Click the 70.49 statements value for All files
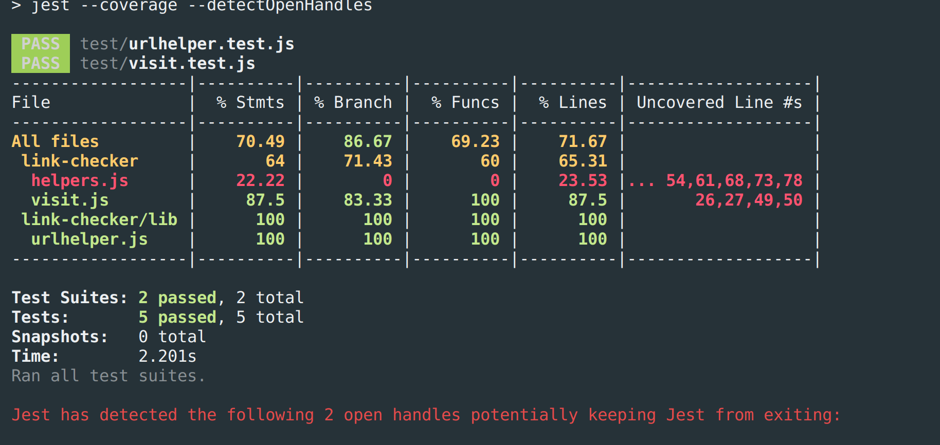The image size is (940, 445). pyautogui.click(x=260, y=141)
